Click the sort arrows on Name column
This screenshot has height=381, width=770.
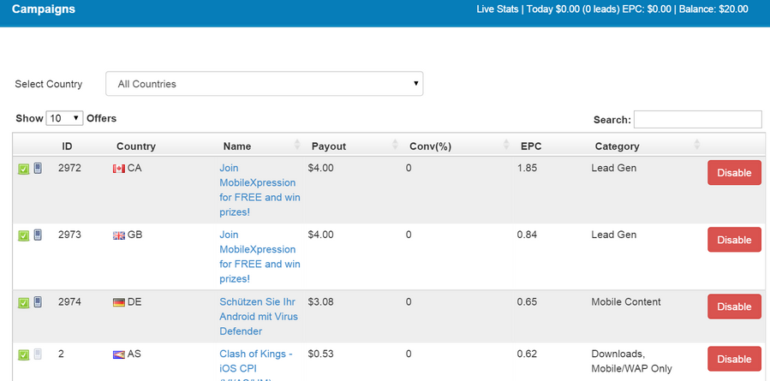297,146
